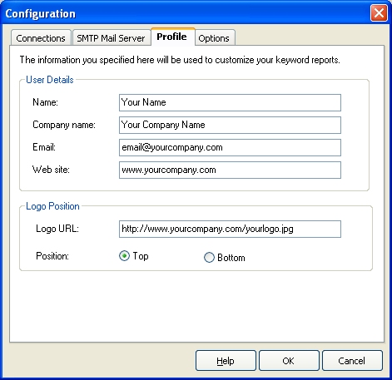This screenshot has height=380, width=392.
Task: Click the Name text field
Action: coord(230,102)
